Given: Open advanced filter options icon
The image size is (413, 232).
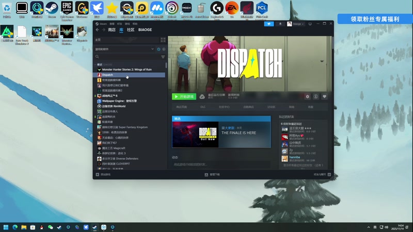Looking at the screenshot, I should click(163, 57).
